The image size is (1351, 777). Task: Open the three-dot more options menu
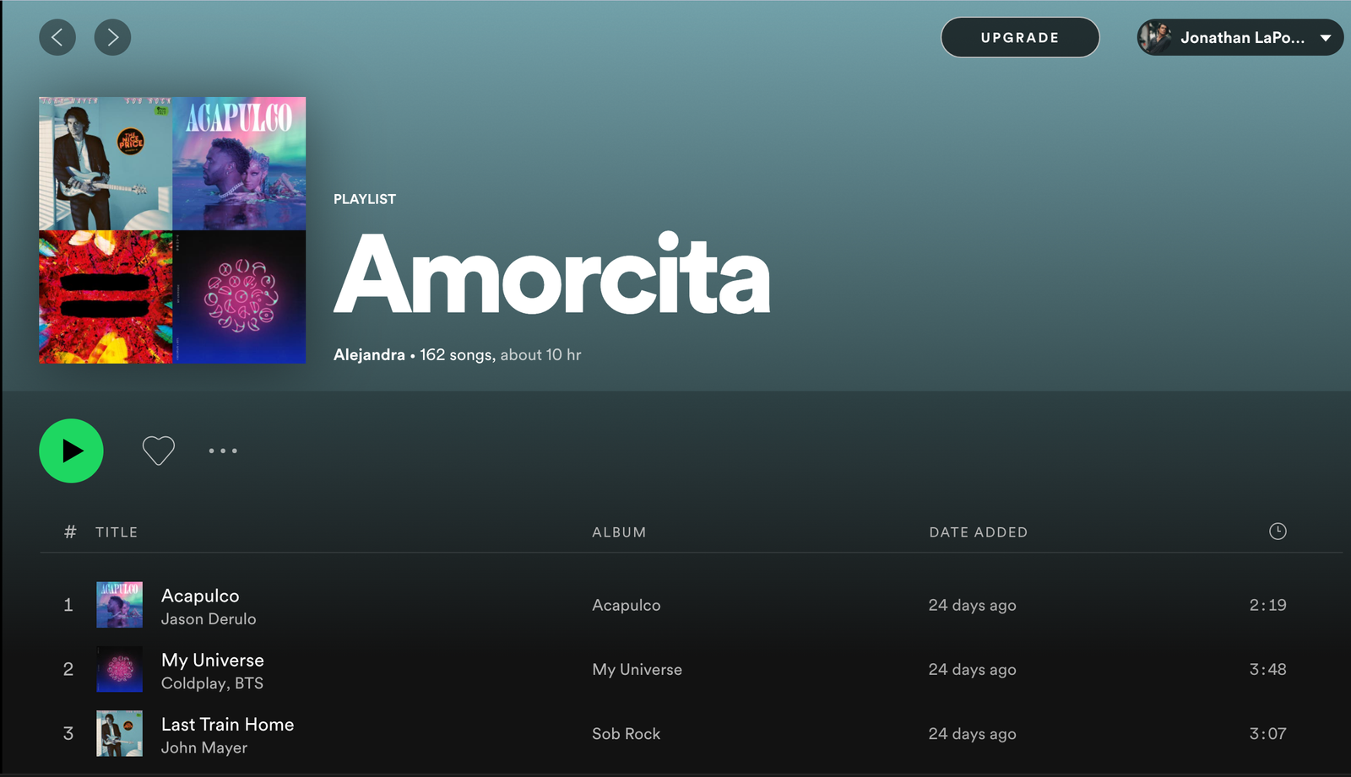tap(223, 451)
